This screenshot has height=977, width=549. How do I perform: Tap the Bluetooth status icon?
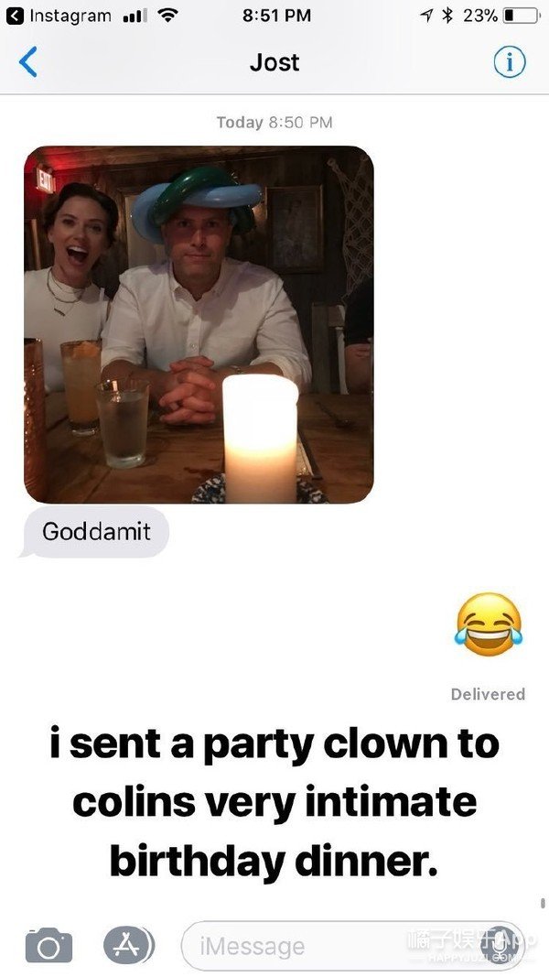(447, 16)
